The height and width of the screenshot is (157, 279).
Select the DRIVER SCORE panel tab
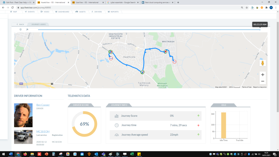81,105
